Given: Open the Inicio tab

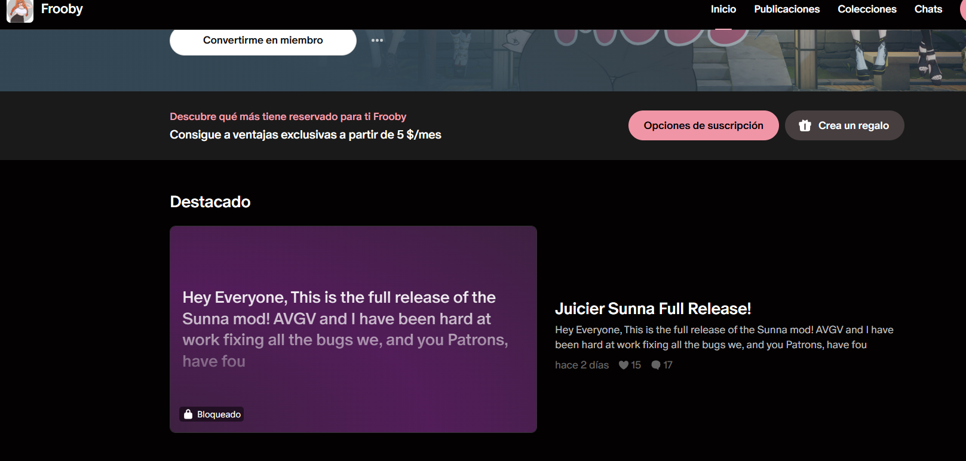Looking at the screenshot, I should [723, 9].
